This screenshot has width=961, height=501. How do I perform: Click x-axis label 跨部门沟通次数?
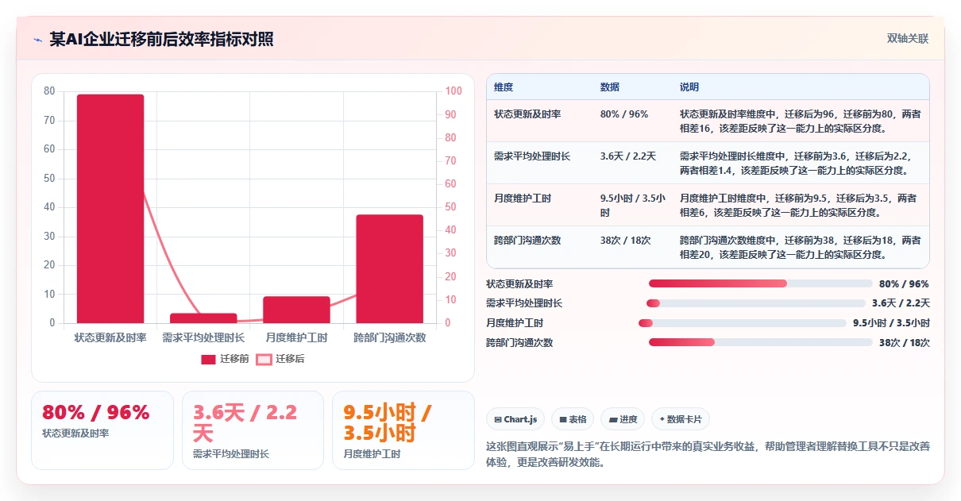[389, 337]
